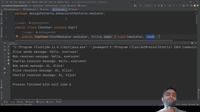Hide the run tool window with the minus icon
The width and height of the screenshot is (200, 112).
tap(195, 43)
